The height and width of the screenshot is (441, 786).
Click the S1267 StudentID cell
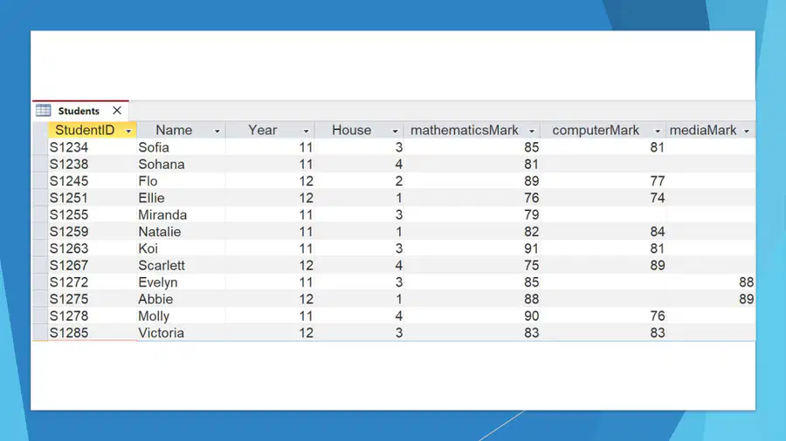coord(93,266)
